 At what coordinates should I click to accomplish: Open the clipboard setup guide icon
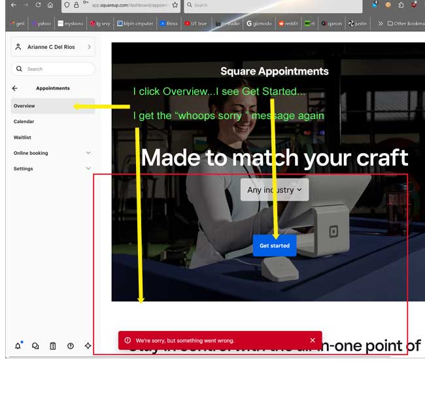coord(53,346)
